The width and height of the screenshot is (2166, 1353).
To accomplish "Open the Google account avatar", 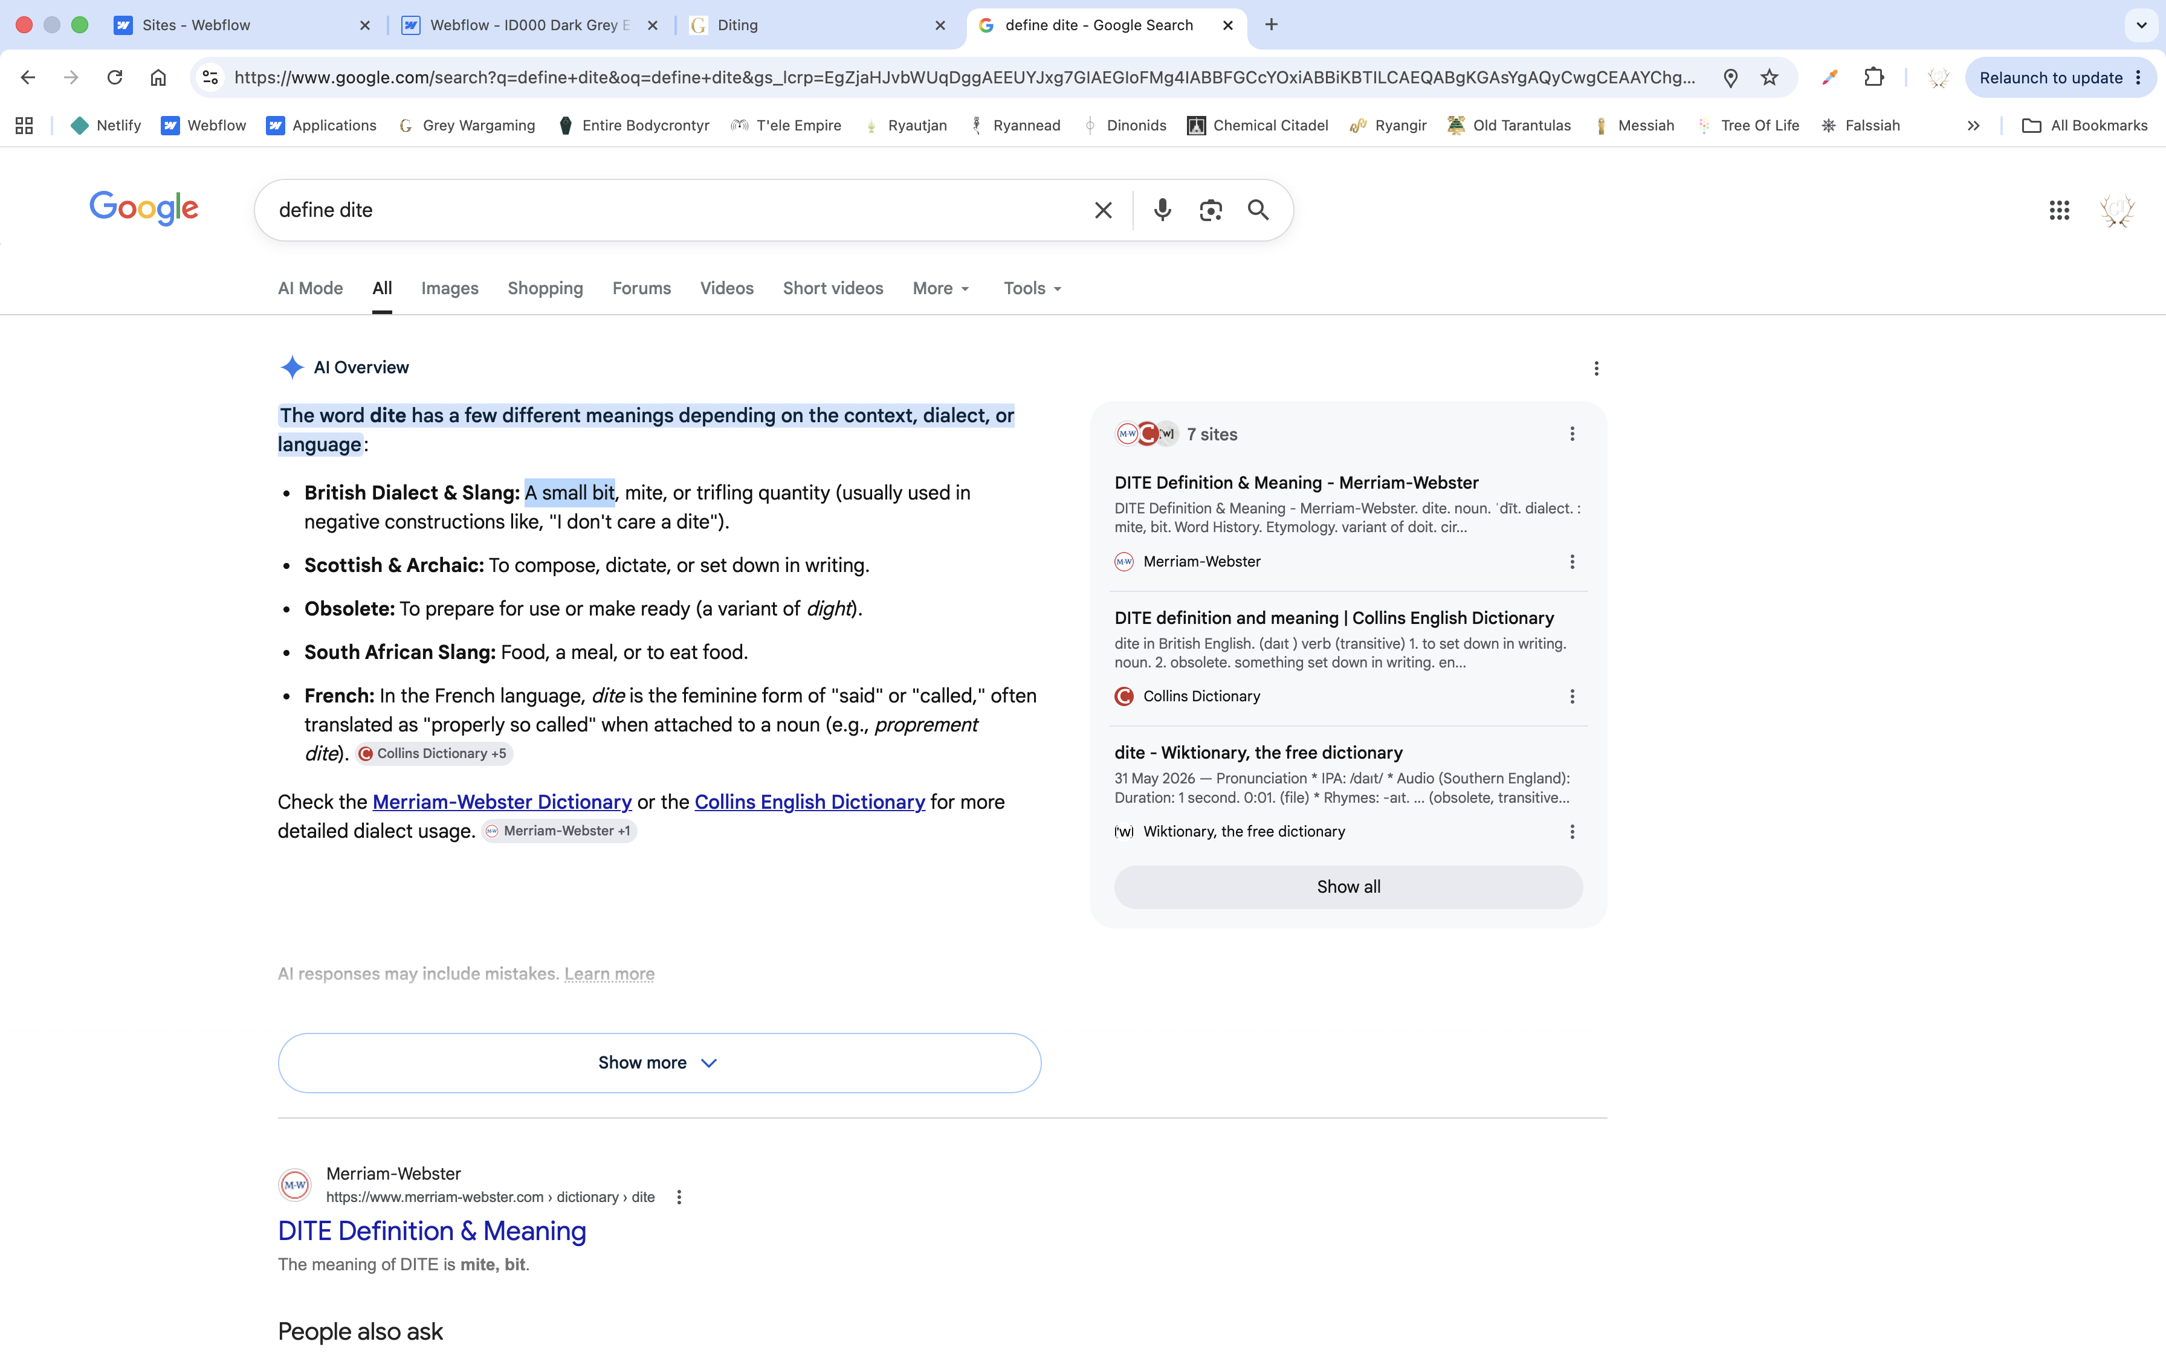I will click(2117, 210).
